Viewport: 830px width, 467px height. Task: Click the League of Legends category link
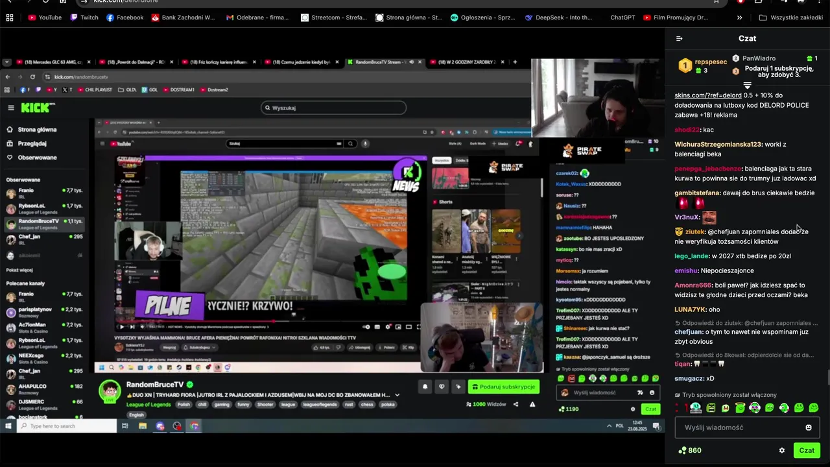coord(148,405)
